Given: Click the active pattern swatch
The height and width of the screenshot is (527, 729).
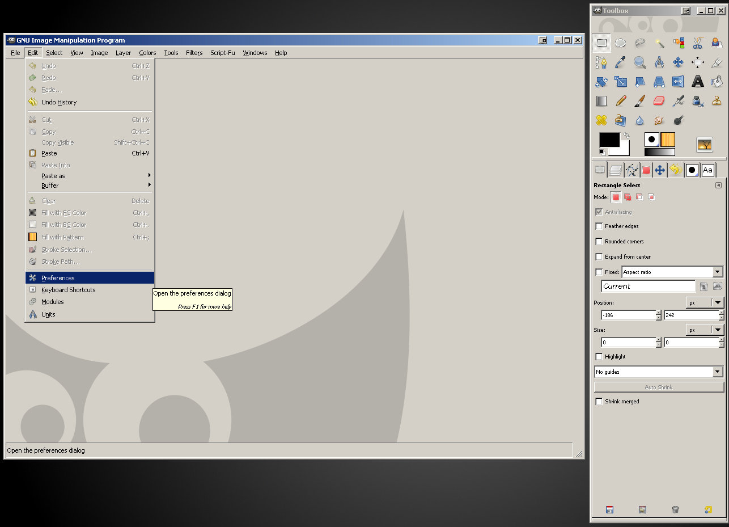Looking at the screenshot, I should click(x=667, y=140).
